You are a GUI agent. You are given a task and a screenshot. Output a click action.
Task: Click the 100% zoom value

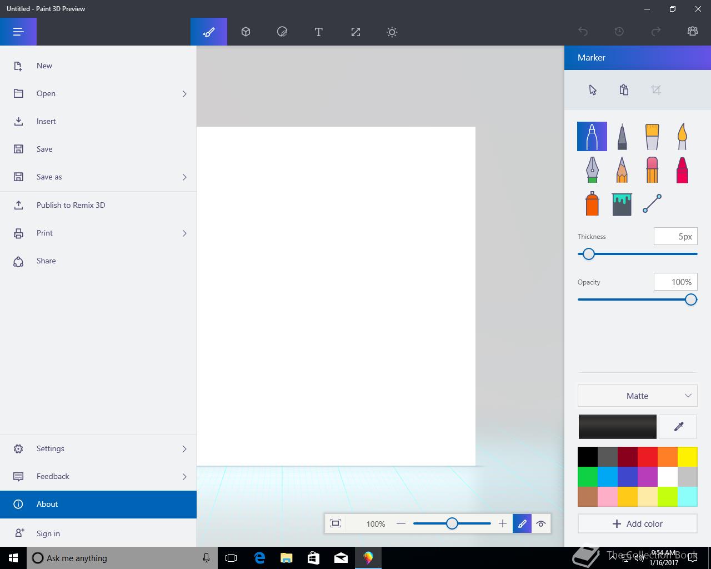375,524
